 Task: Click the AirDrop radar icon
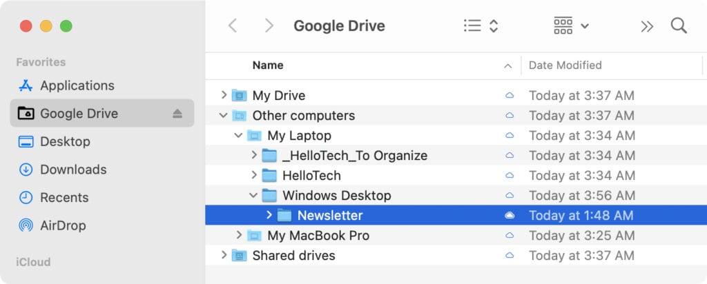(x=26, y=225)
